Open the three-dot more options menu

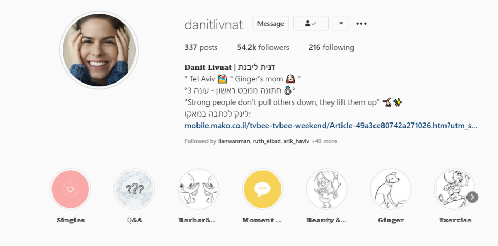[x=361, y=24]
